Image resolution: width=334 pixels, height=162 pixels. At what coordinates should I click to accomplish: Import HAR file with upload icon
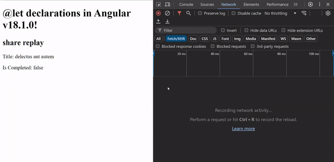(158, 22)
